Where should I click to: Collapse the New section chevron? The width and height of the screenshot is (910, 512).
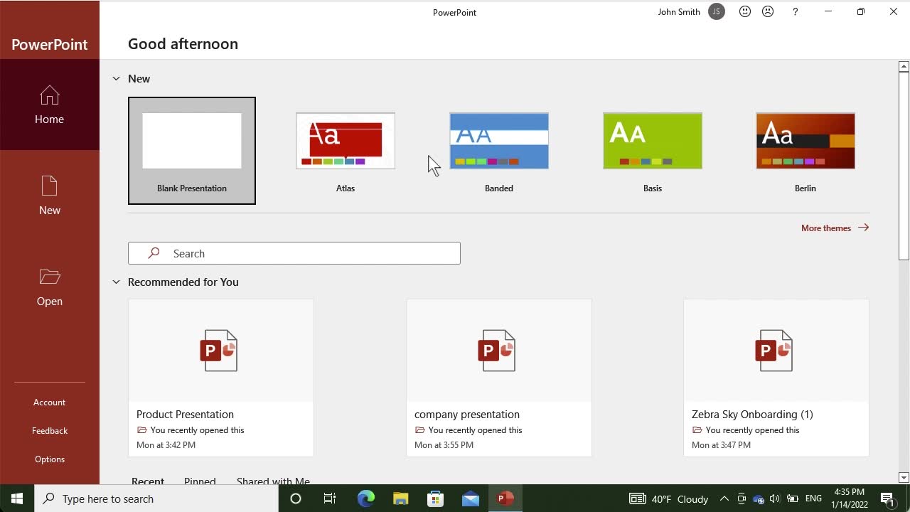point(116,79)
